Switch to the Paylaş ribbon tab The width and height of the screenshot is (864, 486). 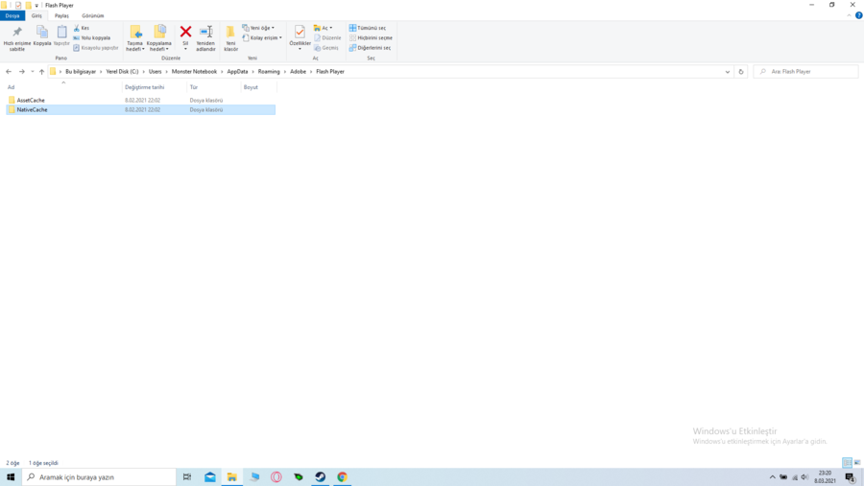coord(61,16)
